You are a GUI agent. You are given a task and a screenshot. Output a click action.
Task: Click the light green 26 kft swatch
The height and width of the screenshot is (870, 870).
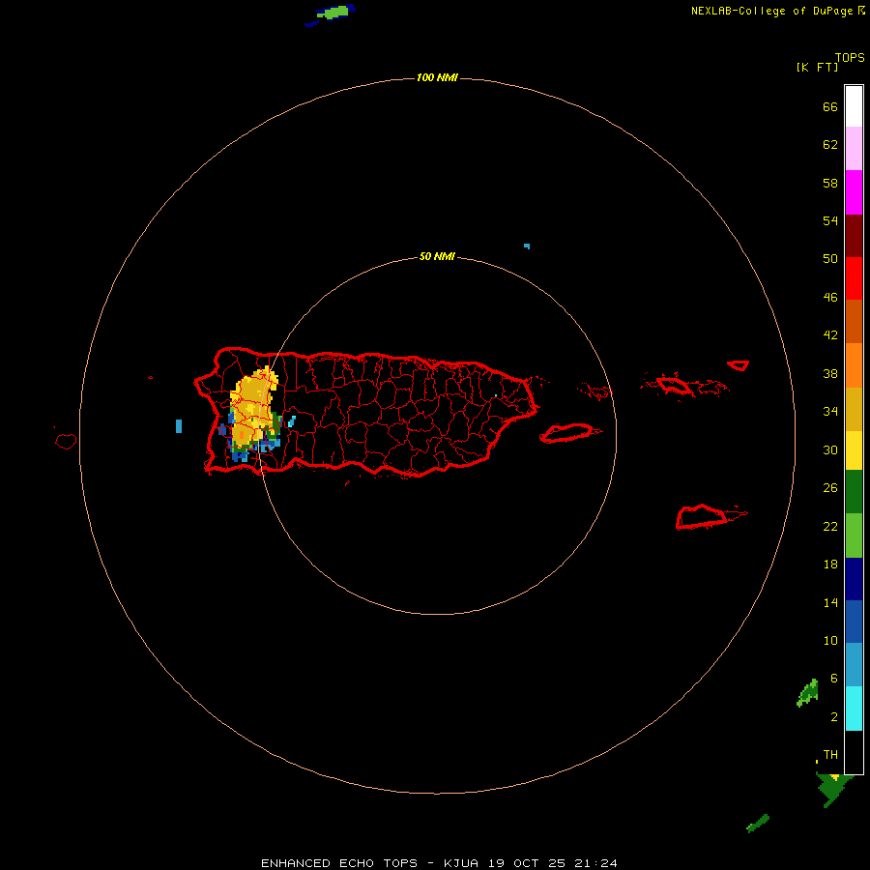tap(854, 536)
